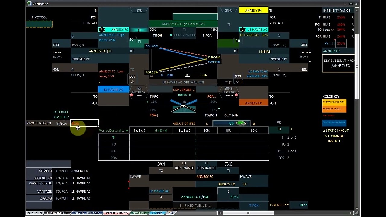Jump to last sheet with navigation arrow
This screenshot has height=217, width=386.
[41, 213]
